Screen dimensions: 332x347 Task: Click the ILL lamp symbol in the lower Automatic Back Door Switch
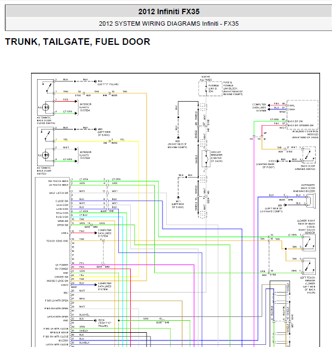click(45, 155)
